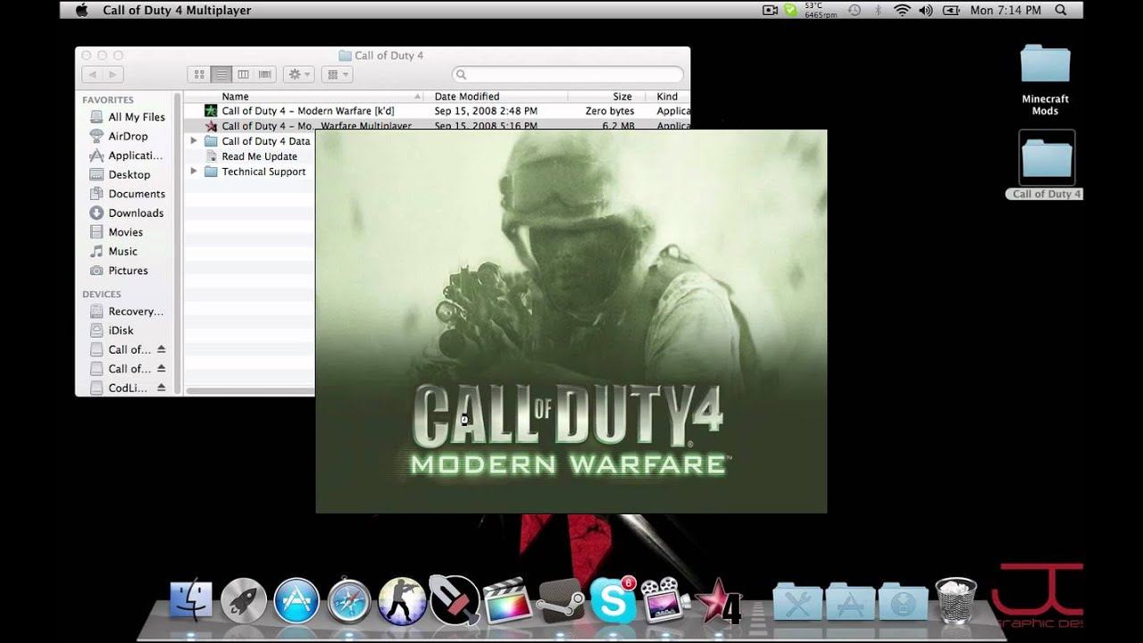Select Call of Duty 4 - Modern Warfare [k'd]

pos(437,111)
